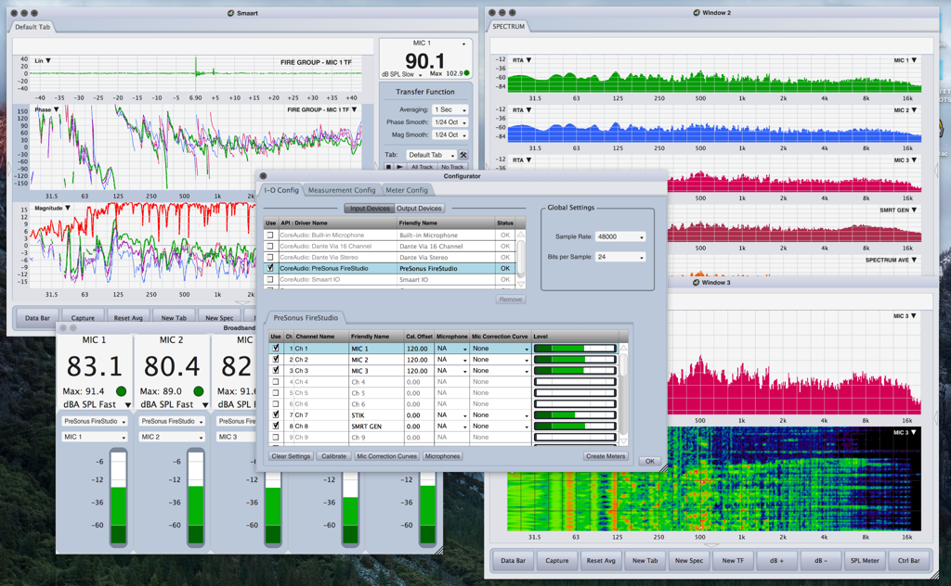Click the dB + toolbar button in Window 3
This screenshot has width=951, height=586.
(775, 560)
